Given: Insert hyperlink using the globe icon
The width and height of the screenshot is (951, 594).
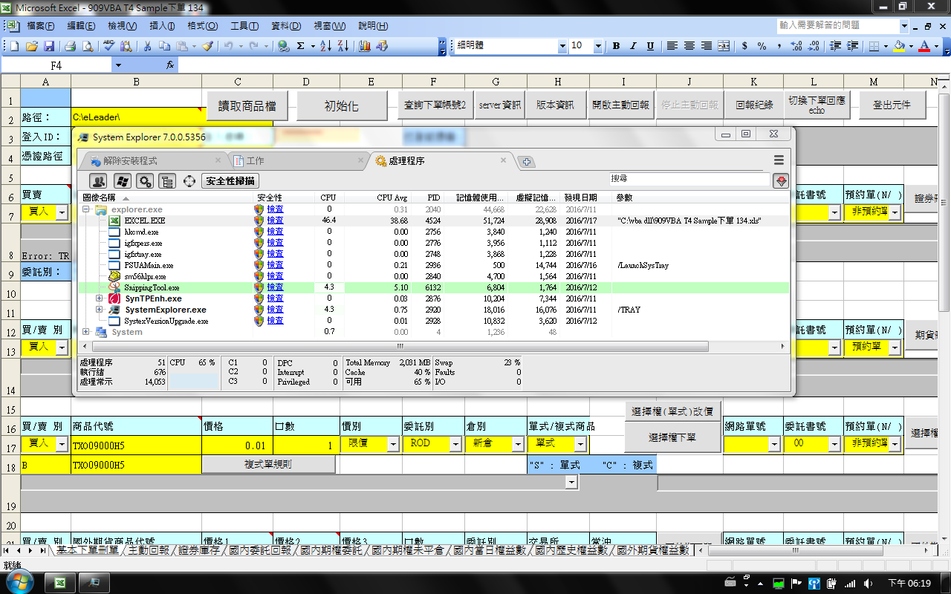Looking at the screenshot, I should click(x=283, y=46).
